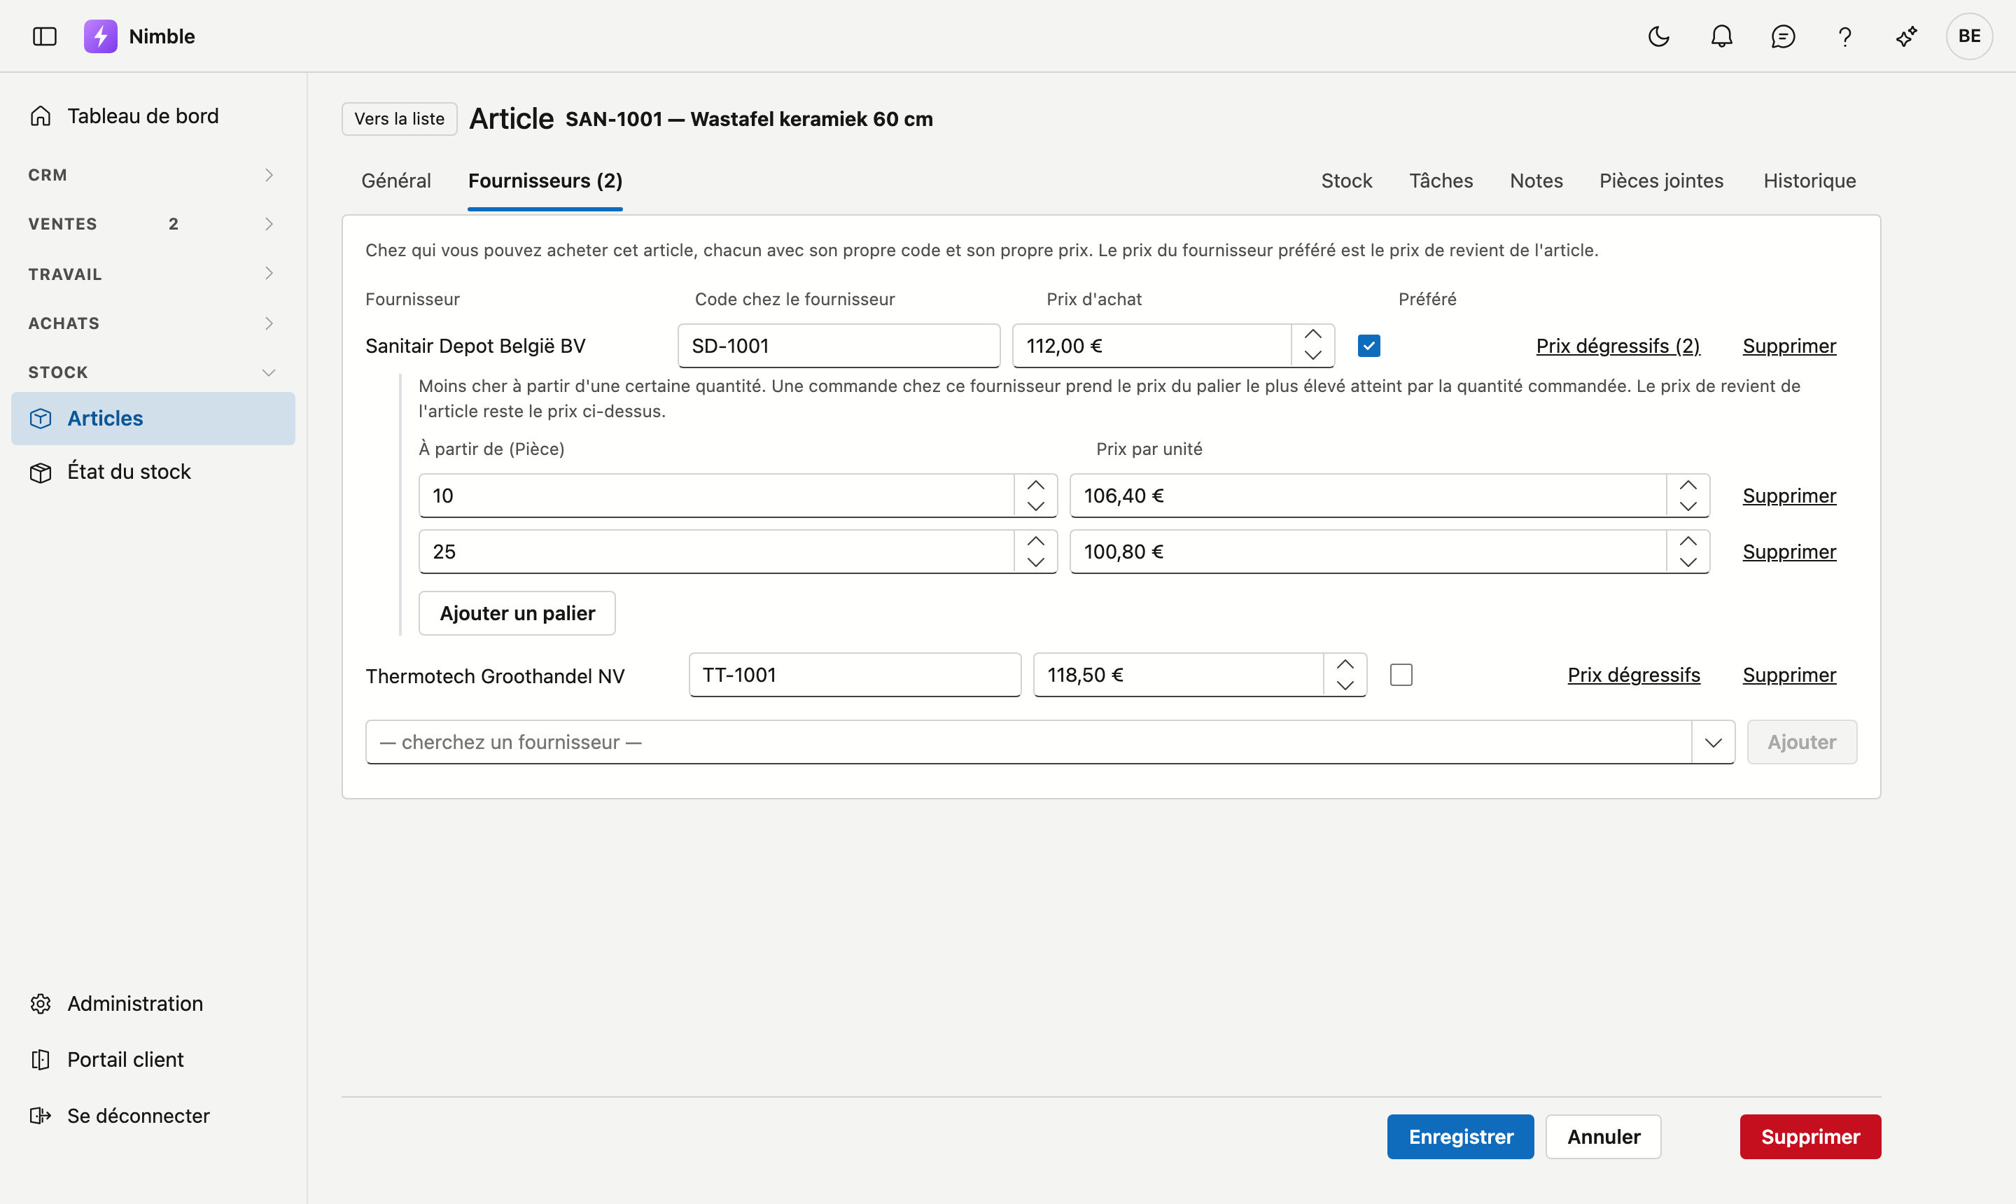Delete the 106,40 € tier row

[1788, 496]
